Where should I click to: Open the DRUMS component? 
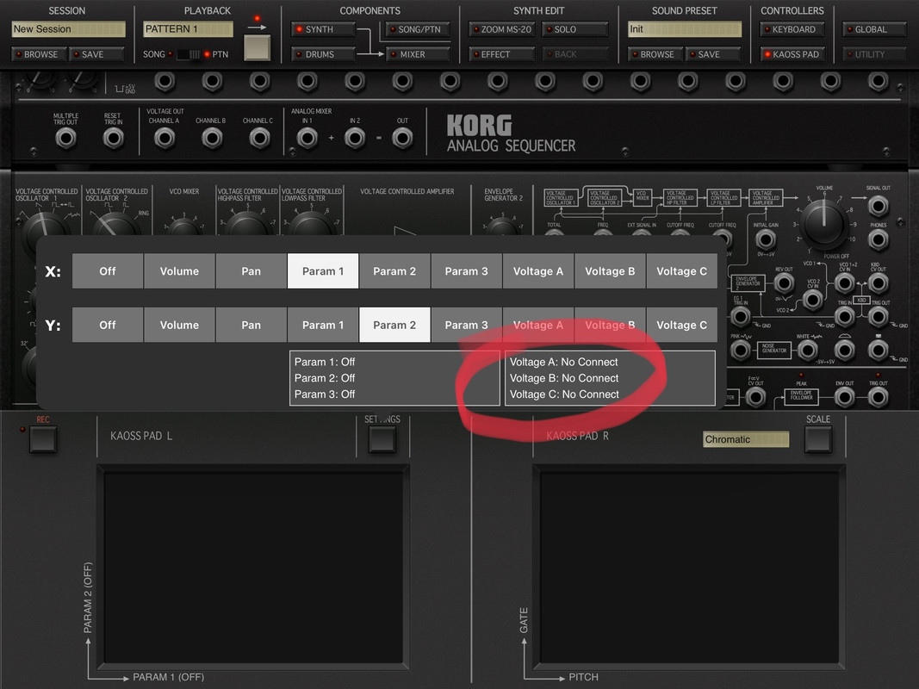pyautogui.click(x=324, y=54)
